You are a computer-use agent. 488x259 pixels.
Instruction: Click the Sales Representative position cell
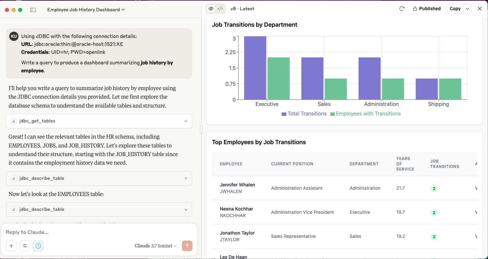click(x=293, y=236)
